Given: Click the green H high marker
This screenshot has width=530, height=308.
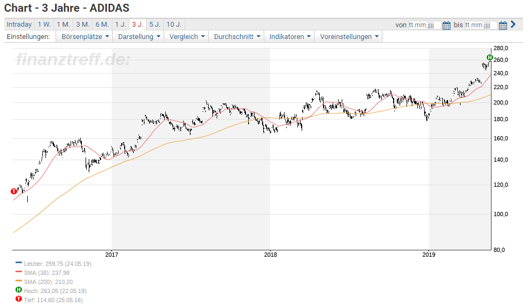Looking at the screenshot, I should pyautogui.click(x=490, y=57).
